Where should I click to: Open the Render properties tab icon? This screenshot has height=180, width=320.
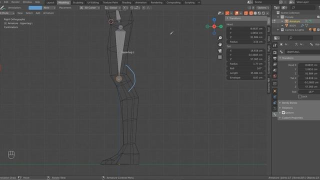[274, 52]
